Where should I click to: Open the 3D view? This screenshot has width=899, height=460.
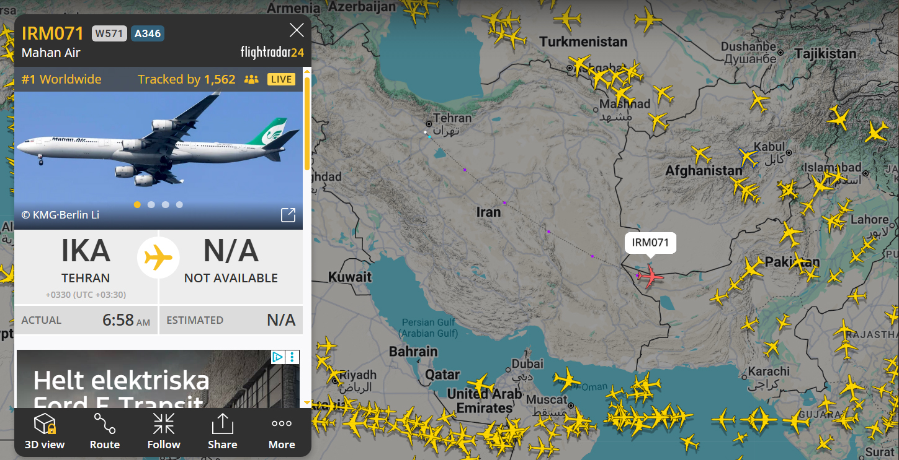pos(45,432)
